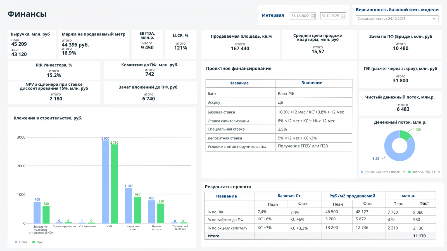Screen dimensions: 447x251
Task: Click the green 1 420 donut segment
Action: (405, 135)
